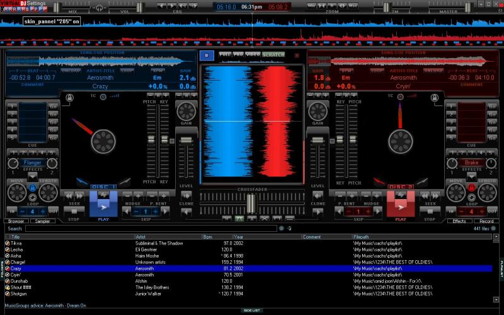Click the left deck CLONE icon
Viewport: 504px width, 315px height.
(x=186, y=195)
